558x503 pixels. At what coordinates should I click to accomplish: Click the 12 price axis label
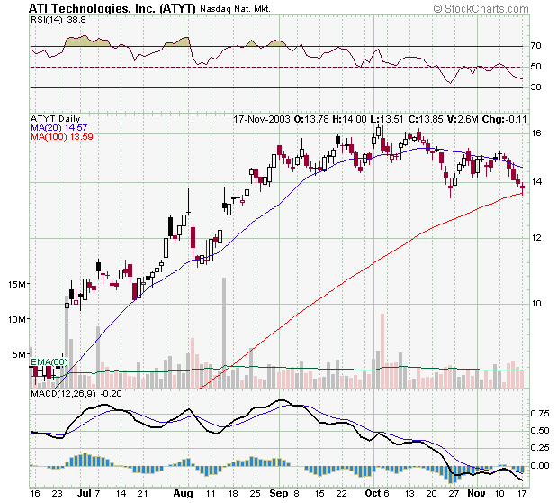(x=536, y=237)
